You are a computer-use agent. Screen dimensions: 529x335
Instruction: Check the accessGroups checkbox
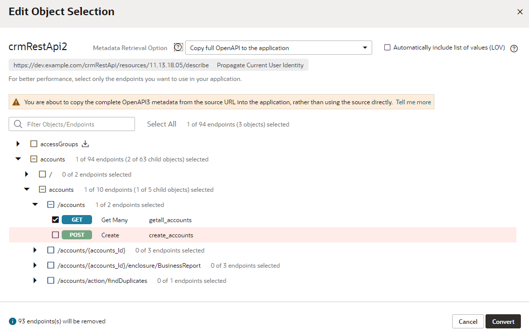(34, 144)
